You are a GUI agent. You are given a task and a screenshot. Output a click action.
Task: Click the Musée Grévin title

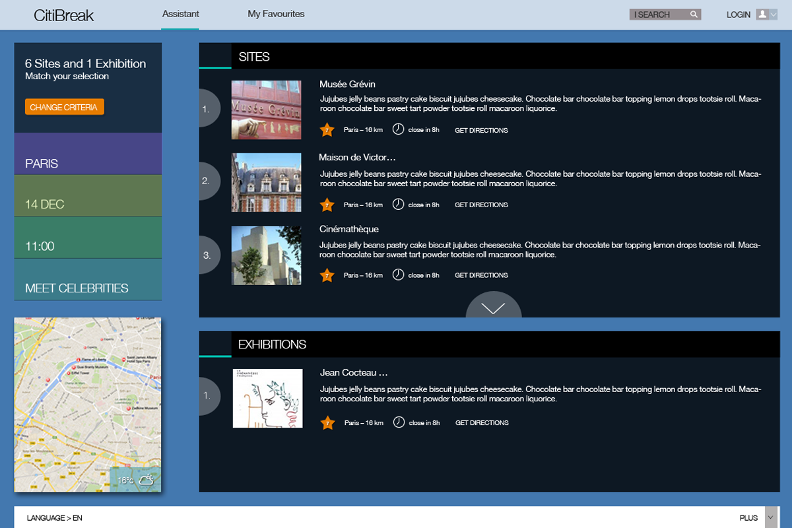(347, 84)
